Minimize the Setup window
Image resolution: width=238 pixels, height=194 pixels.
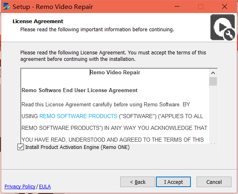tap(177, 6)
